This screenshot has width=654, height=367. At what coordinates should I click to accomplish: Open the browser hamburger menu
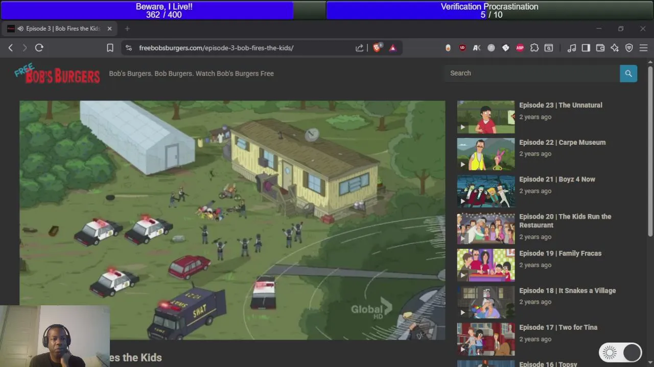click(x=643, y=47)
